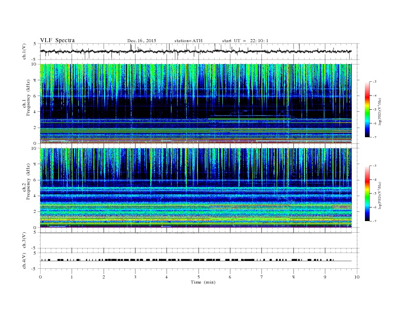Click the ch.2 colorbar "log(PSD)(V²/Hz)" label

coord(380,195)
